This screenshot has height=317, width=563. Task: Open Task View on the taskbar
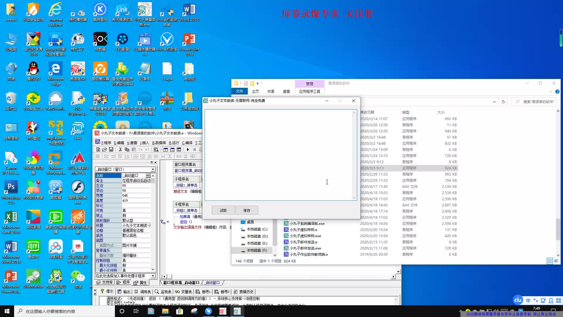(136, 311)
